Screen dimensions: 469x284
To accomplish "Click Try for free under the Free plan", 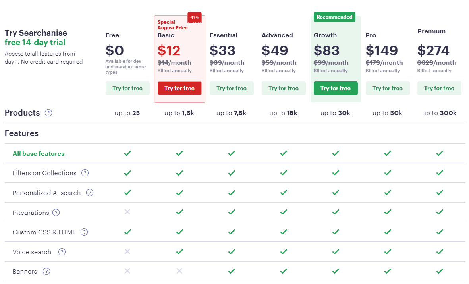I will pos(127,88).
